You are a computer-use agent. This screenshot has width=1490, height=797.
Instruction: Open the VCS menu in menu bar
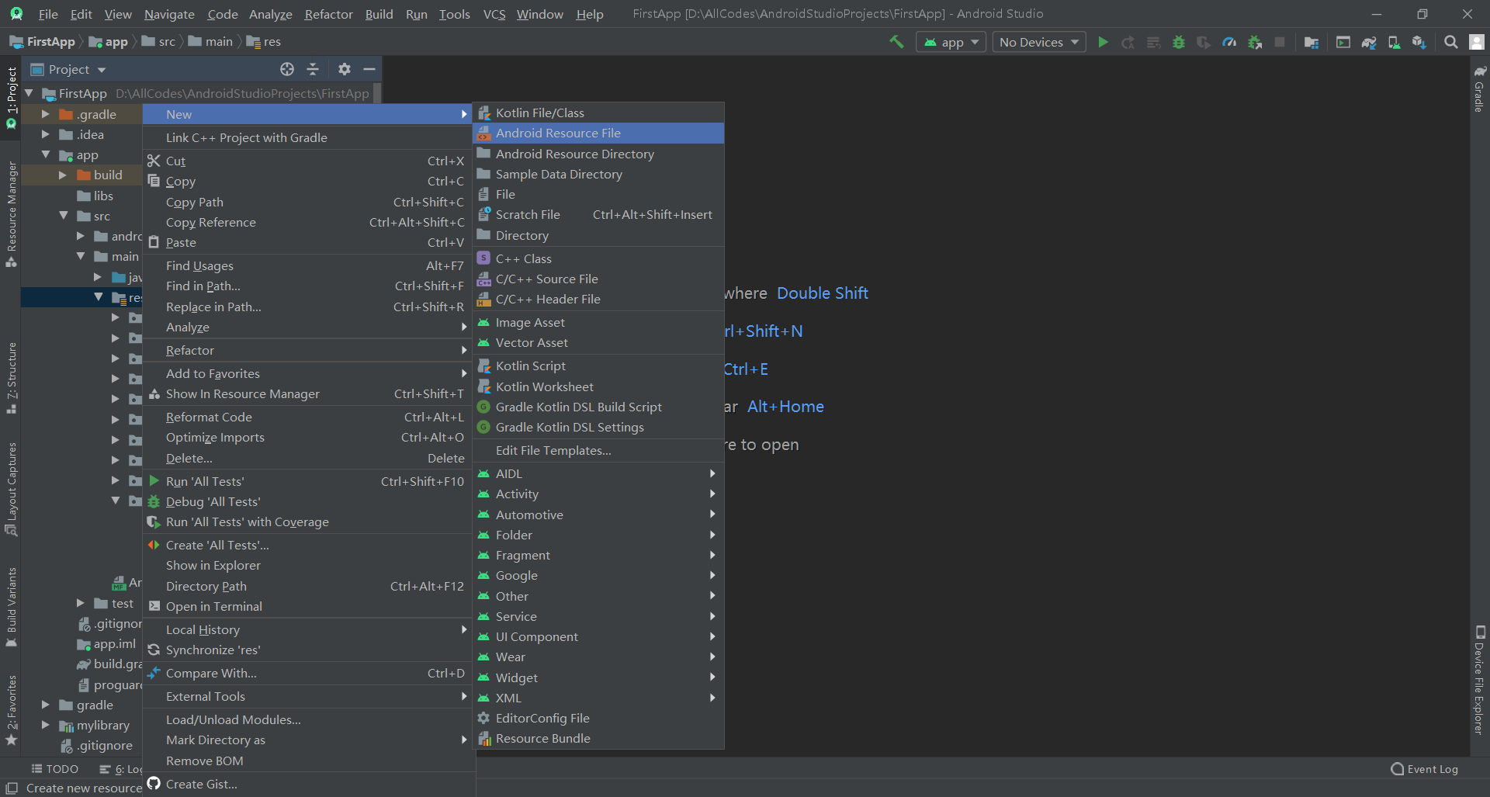click(494, 14)
